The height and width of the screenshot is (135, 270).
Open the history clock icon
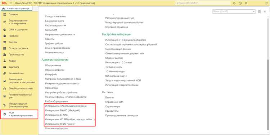point(240,3)
